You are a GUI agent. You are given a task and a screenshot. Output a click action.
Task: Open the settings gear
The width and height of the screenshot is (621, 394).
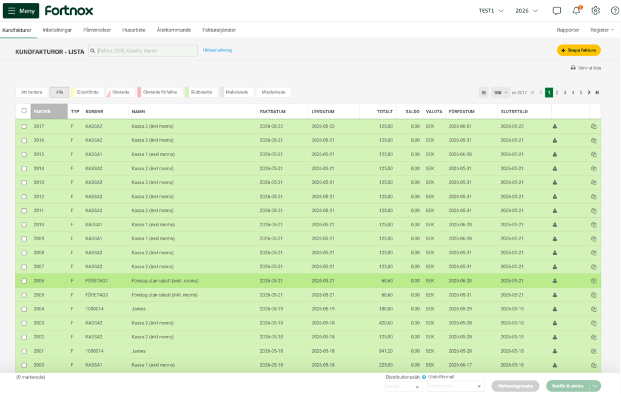pos(596,11)
